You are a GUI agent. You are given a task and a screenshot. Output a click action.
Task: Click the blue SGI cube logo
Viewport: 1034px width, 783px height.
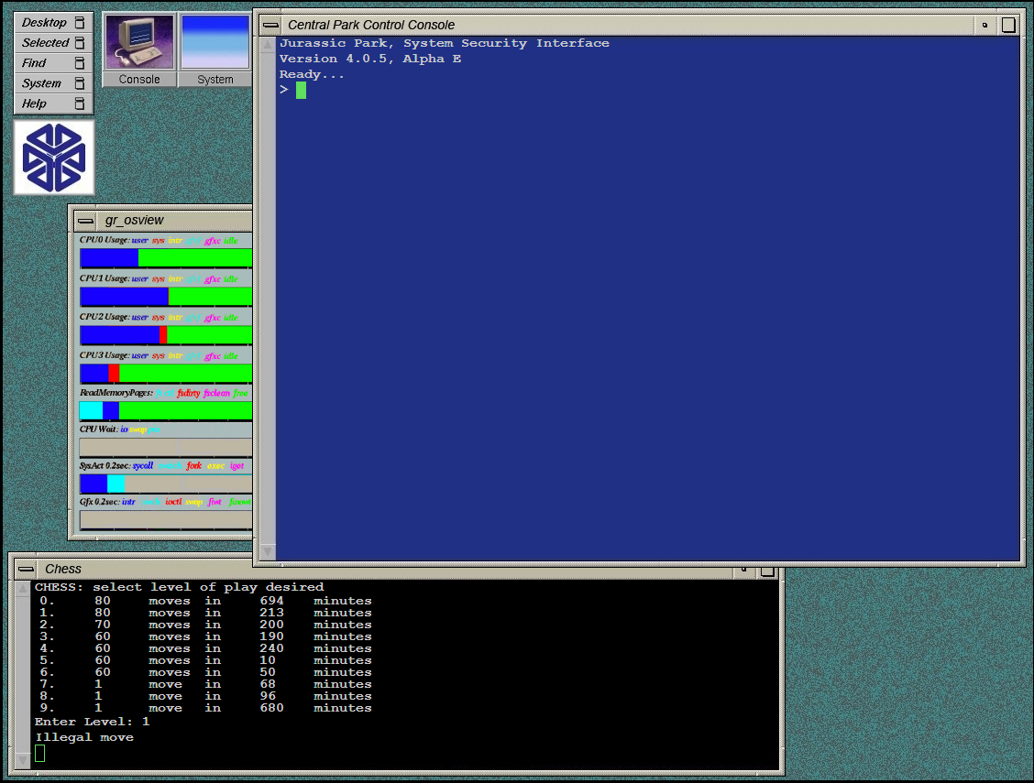54,158
